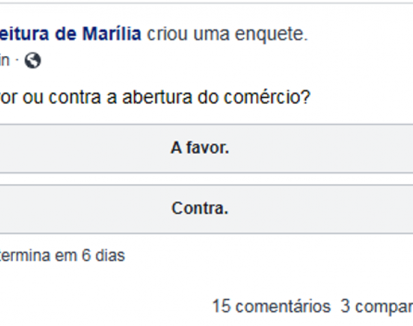Click the word 'enquete' in the header
The image size is (413, 326).
[x=271, y=34]
